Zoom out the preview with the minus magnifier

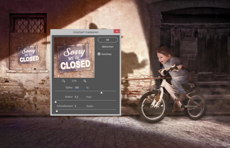click(64, 81)
